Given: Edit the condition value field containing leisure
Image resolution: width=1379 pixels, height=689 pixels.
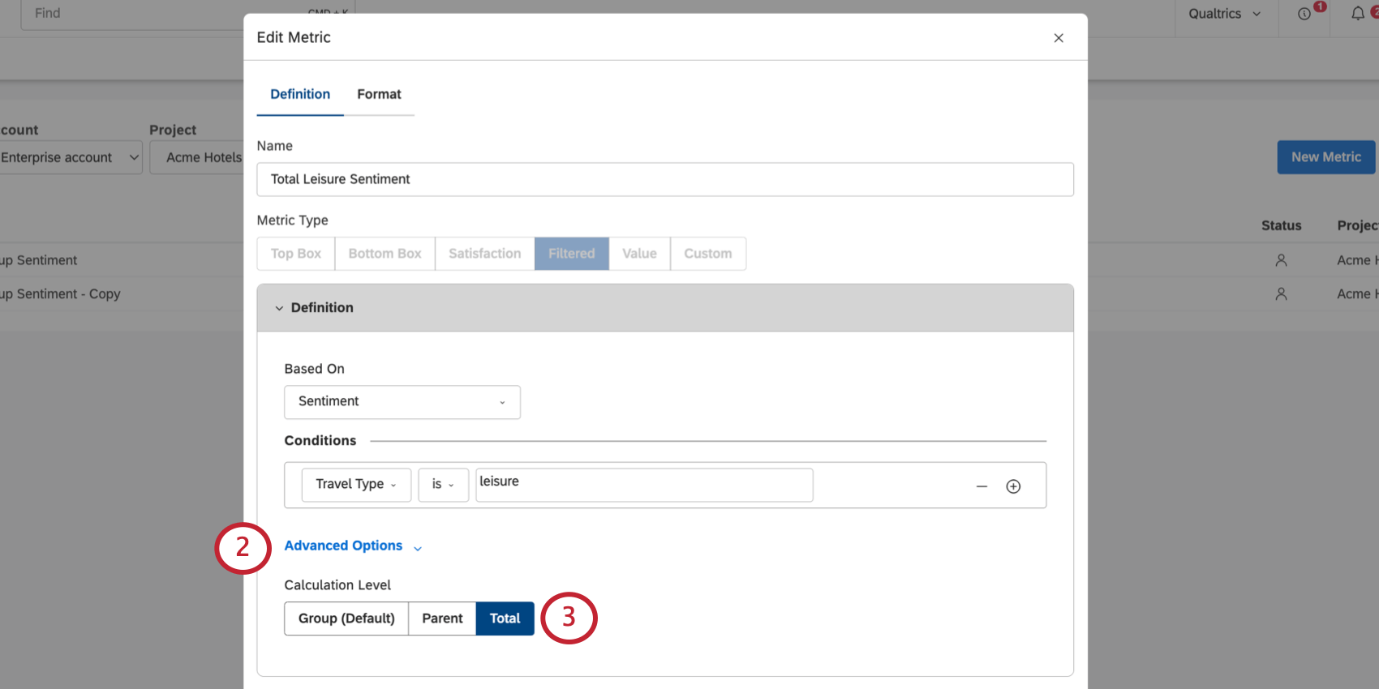Looking at the screenshot, I should (x=644, y=485).
